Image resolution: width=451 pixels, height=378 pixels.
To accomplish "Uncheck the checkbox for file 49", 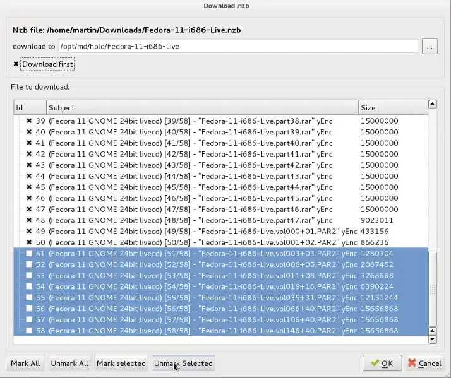I will (x=29, y=232).
